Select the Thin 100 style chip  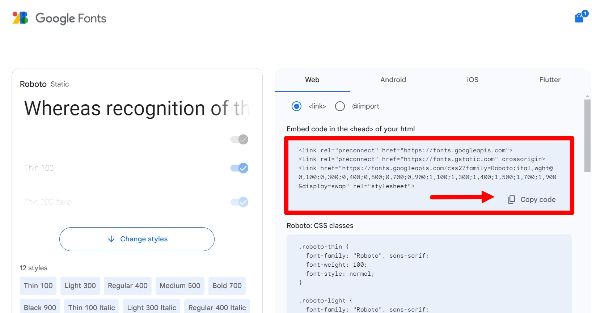pyautogui.click(x=38, y=285)
